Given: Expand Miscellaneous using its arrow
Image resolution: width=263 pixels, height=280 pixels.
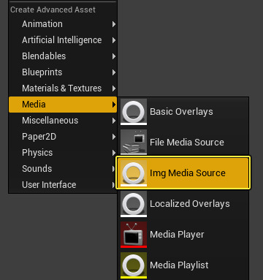Looking at the screenshot, I should coord(114,121).
